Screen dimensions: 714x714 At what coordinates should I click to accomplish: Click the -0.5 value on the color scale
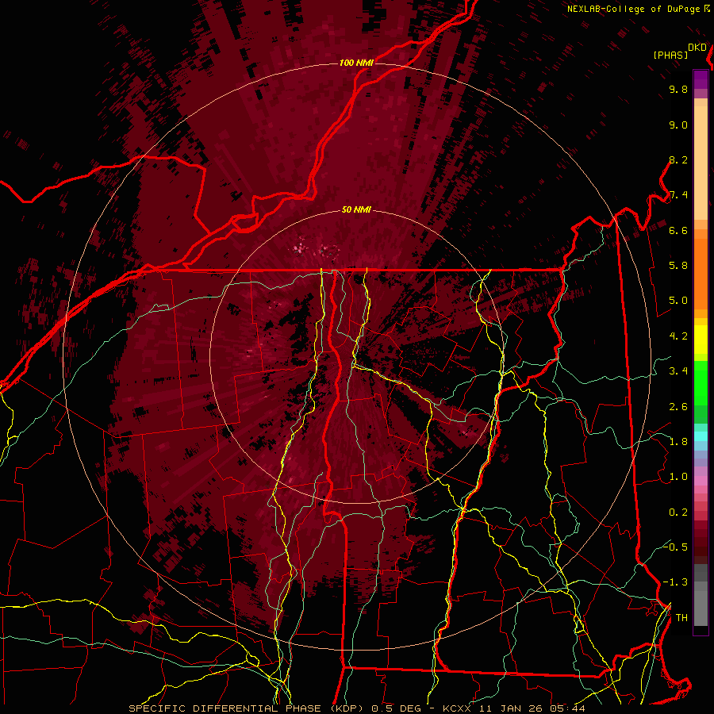(x=676, y=547)
